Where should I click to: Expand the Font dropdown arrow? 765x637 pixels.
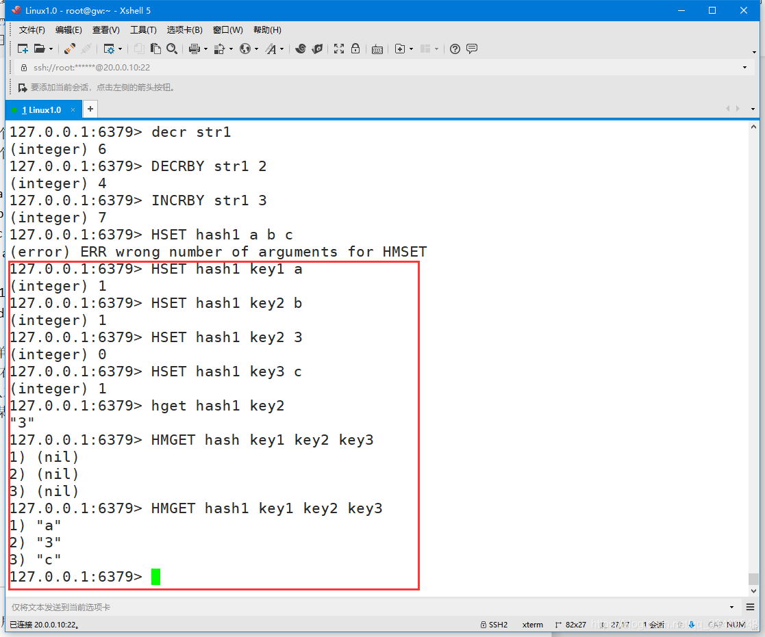coord(281,49)
